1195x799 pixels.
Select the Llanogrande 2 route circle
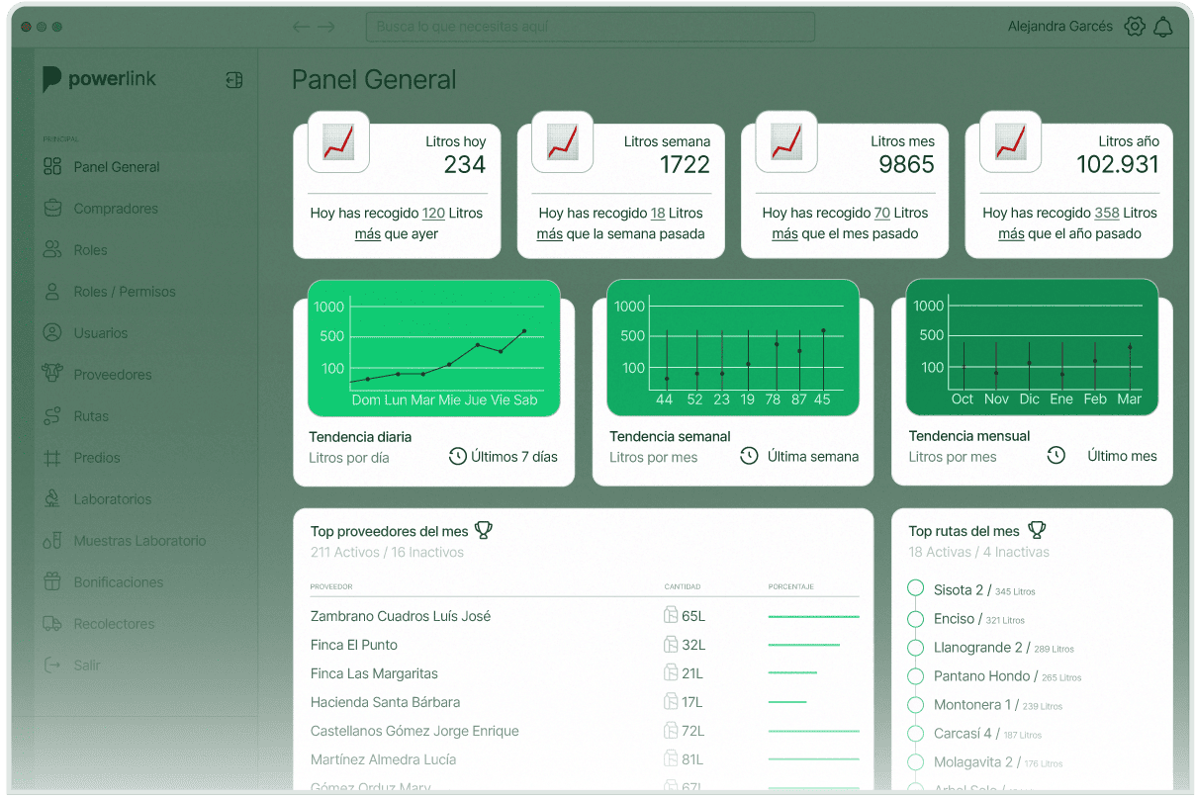click(x=915, y=648)
